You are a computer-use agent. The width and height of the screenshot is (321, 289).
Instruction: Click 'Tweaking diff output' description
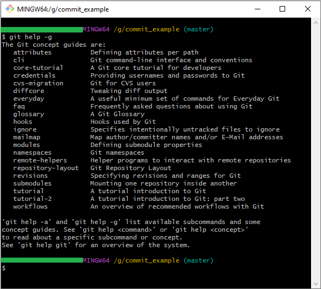click(129, 91)
